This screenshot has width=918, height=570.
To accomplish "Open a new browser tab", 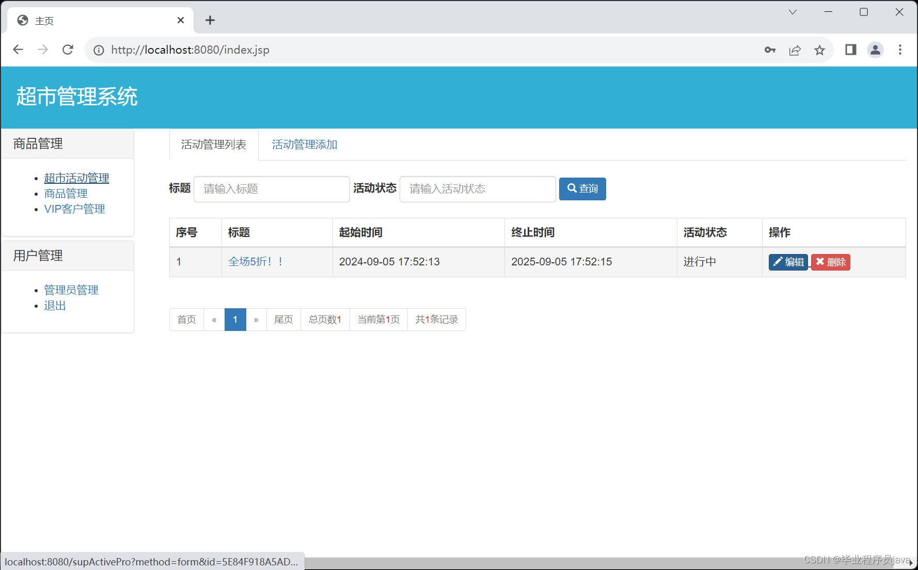I will pos(210,20).
